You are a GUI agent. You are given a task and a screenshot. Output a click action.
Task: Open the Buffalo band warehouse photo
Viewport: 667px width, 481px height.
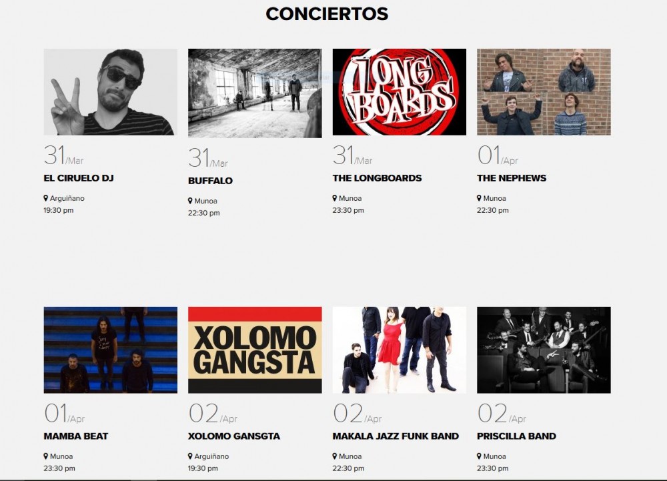point(255,93)
